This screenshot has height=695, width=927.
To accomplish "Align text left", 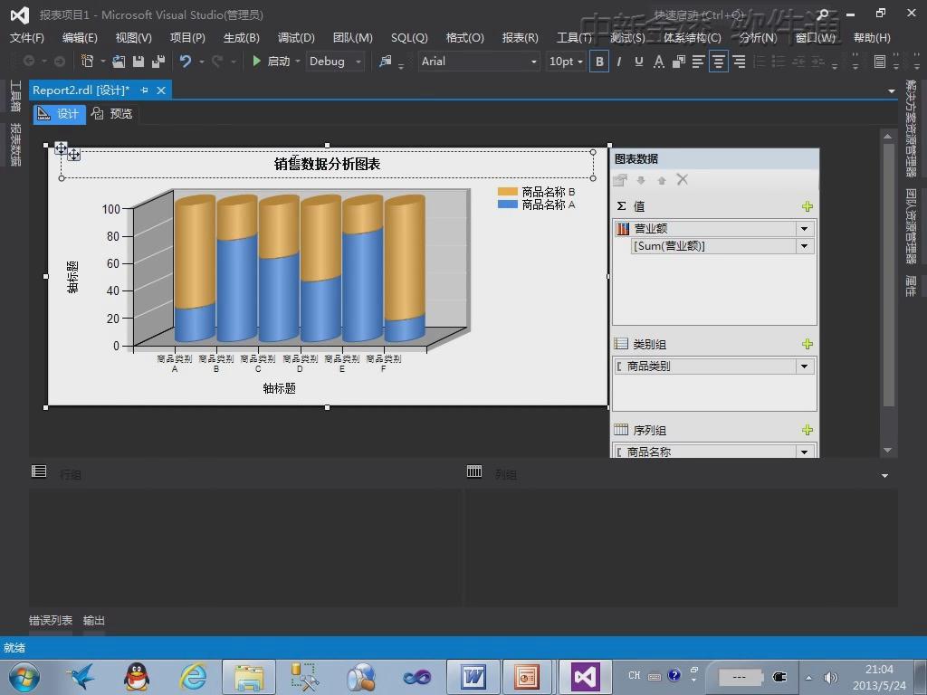I will click(x=698, y=62).
